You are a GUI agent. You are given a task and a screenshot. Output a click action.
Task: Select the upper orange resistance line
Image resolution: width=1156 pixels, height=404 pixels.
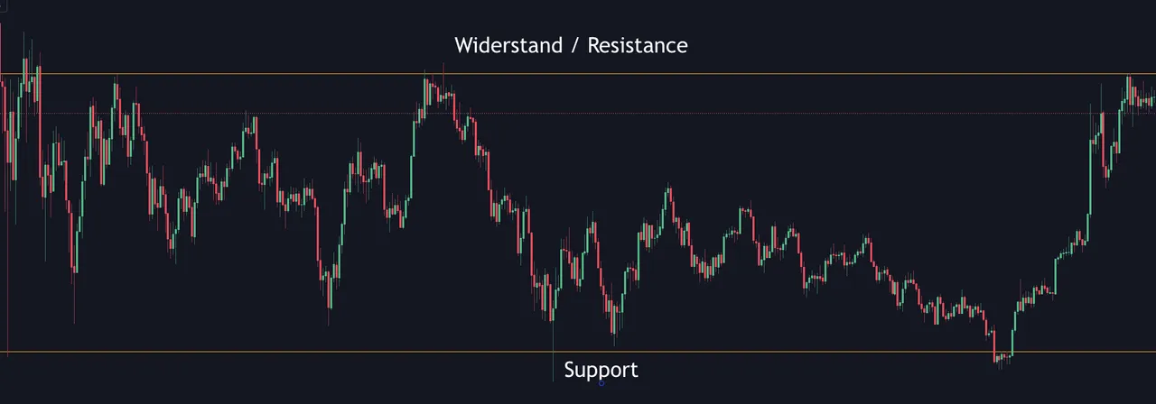click(578, 74)
